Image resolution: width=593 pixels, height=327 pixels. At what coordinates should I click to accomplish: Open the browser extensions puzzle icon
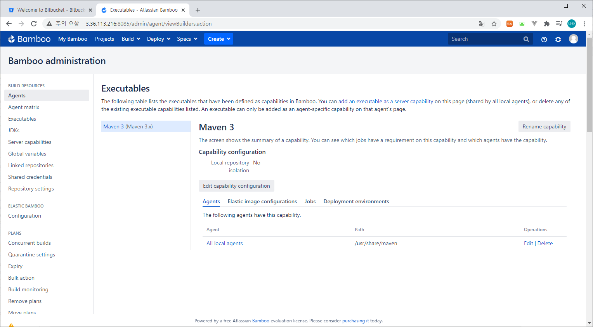point(547,24)
